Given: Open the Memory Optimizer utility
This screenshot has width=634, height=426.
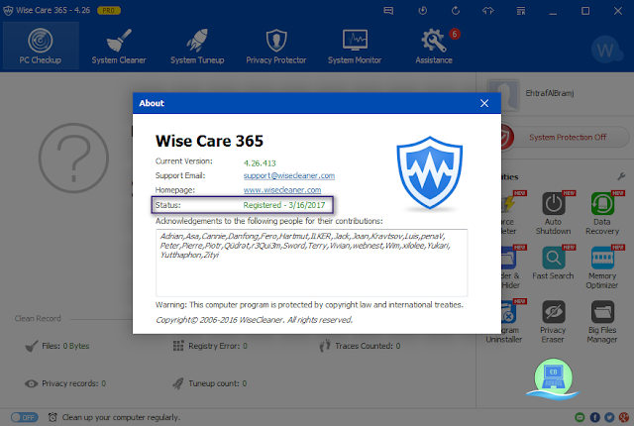Looking at the screenshot, I should tap(602, 267).
